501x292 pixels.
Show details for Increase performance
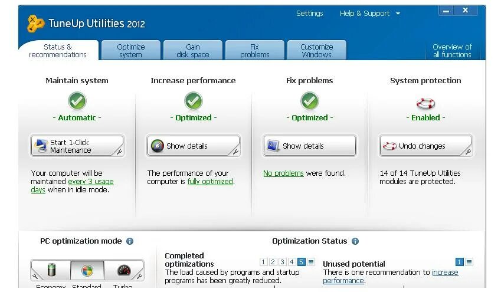[194, 146]
